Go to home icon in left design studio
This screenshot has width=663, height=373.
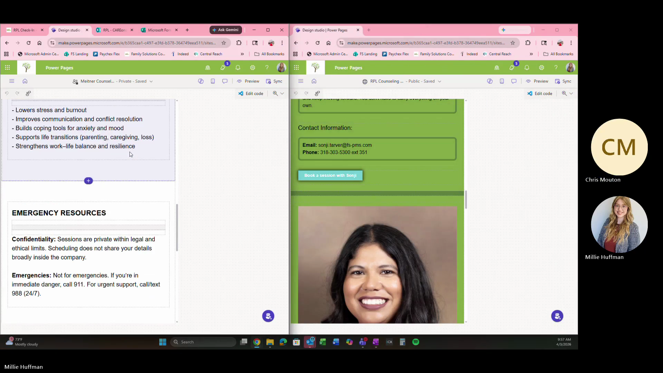tap(25, 81)
